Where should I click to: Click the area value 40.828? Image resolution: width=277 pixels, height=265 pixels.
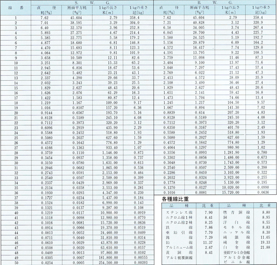(199, 23)
